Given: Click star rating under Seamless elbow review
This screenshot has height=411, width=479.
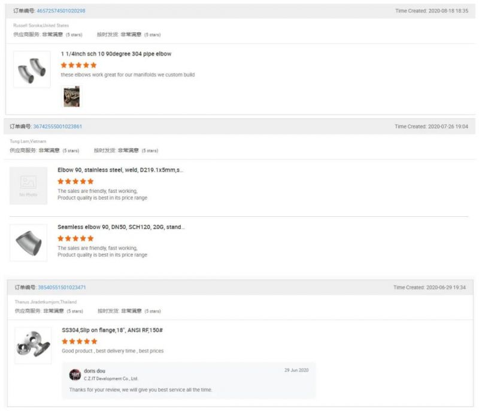Looking at the screenshot, I should pos(75,238).
